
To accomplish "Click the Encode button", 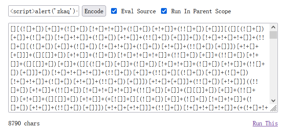I will (94, 11).
